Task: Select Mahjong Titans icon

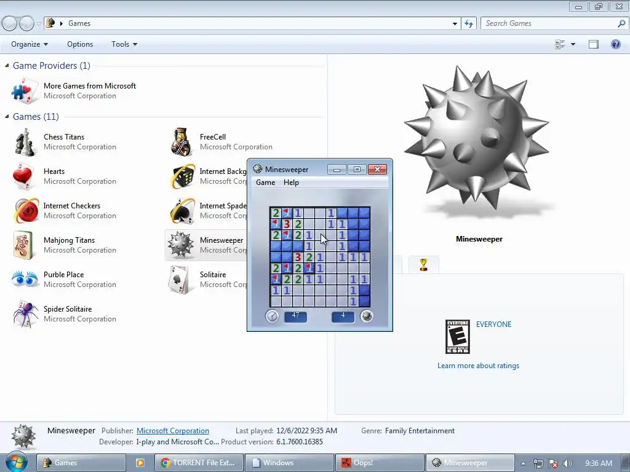Action: (x=23, y=245)
